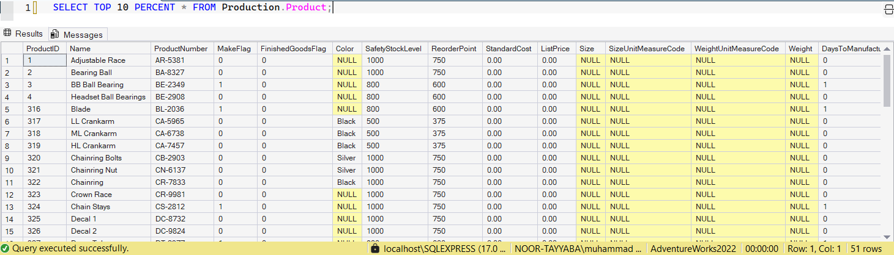The width and height of the screenshot is (894, 255).
Task: Click the Crown Race cell
Action: click(108, 195)
